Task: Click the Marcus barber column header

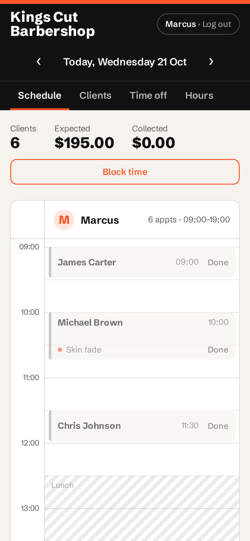Action: [142, 220]
